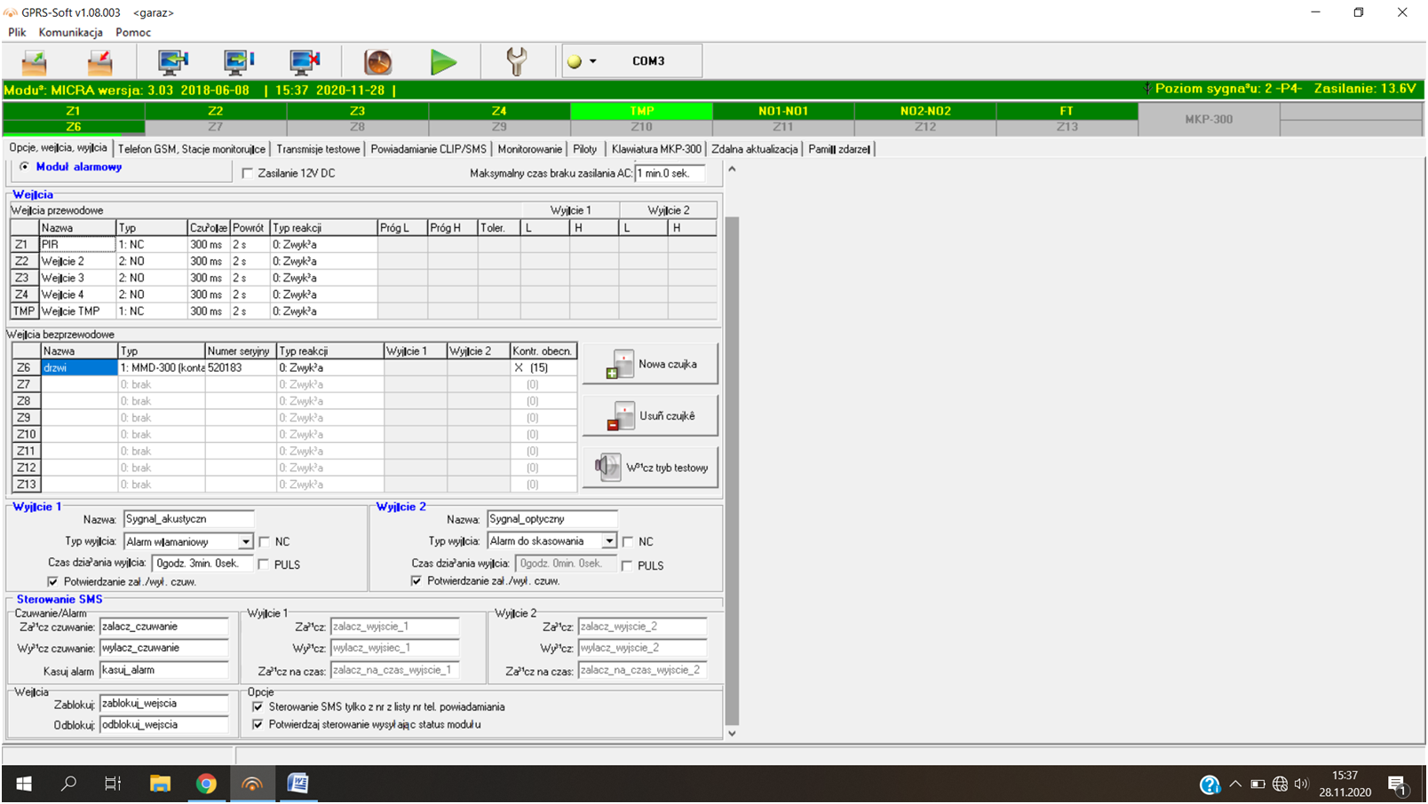Toggle NC checkbox for Wyjście 2

pyautogui.click(x=629, y=541)
